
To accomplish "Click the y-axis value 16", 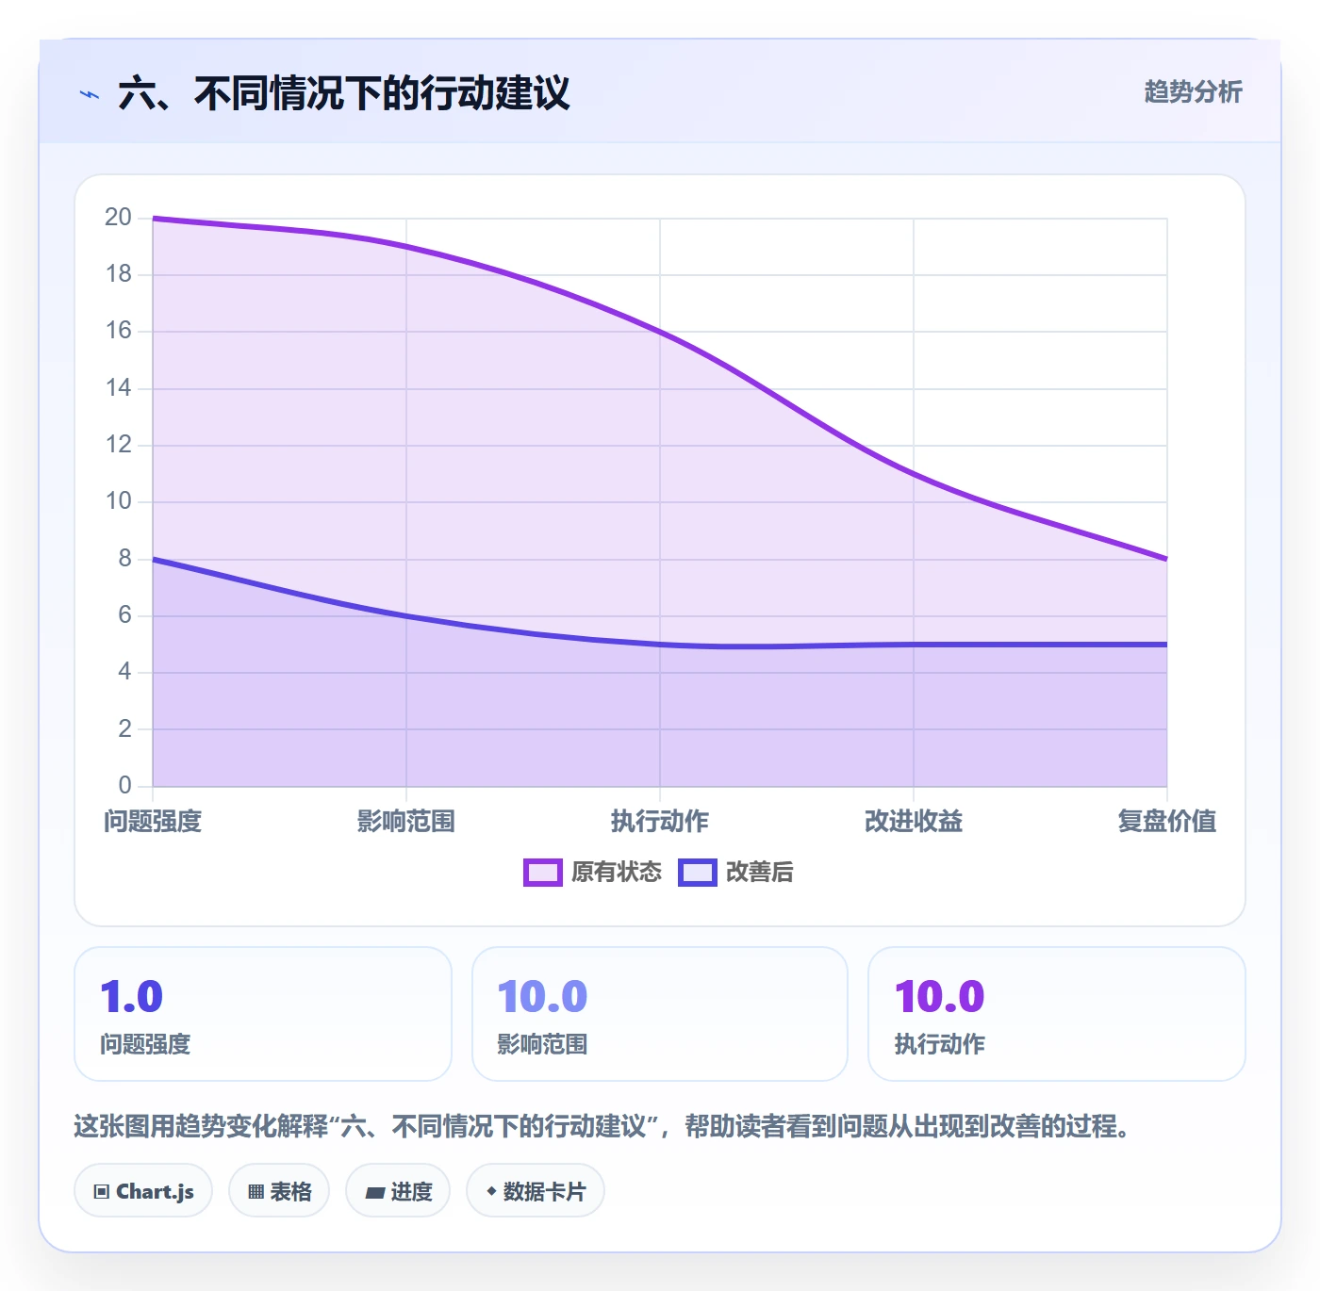I will [x=118, y=331].
